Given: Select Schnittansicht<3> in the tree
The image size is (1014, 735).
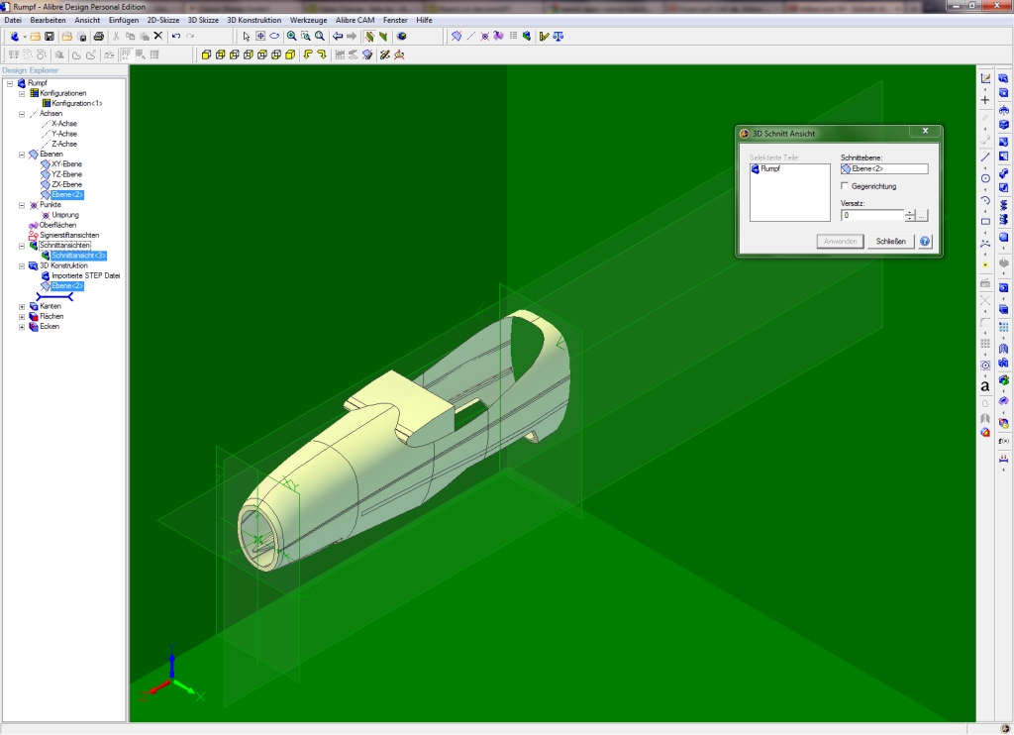Looking at the screenshot, I should click(x=78, y=257).
